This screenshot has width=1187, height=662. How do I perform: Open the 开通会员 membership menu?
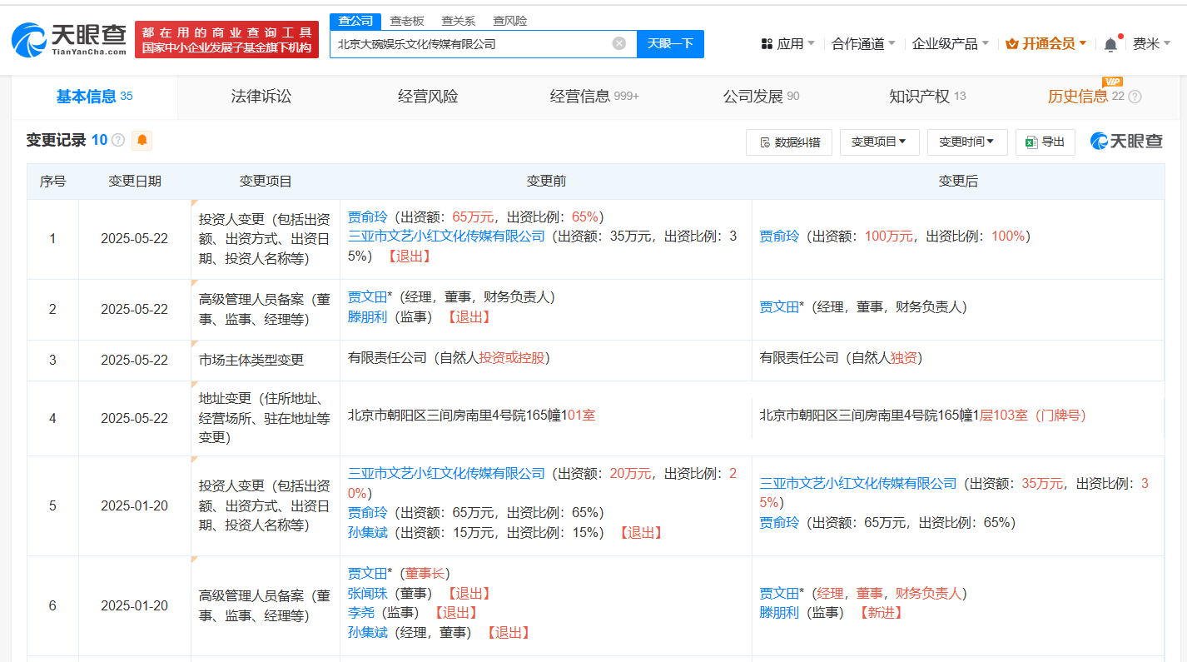click(x=1046, y=43)
